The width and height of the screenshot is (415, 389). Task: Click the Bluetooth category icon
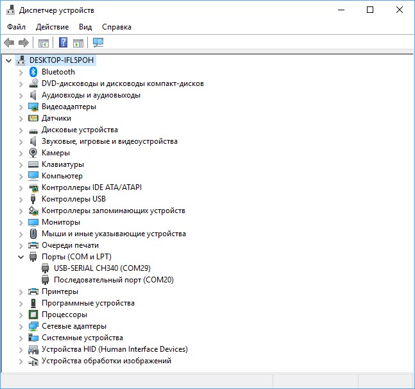click(x=33, y=72)
